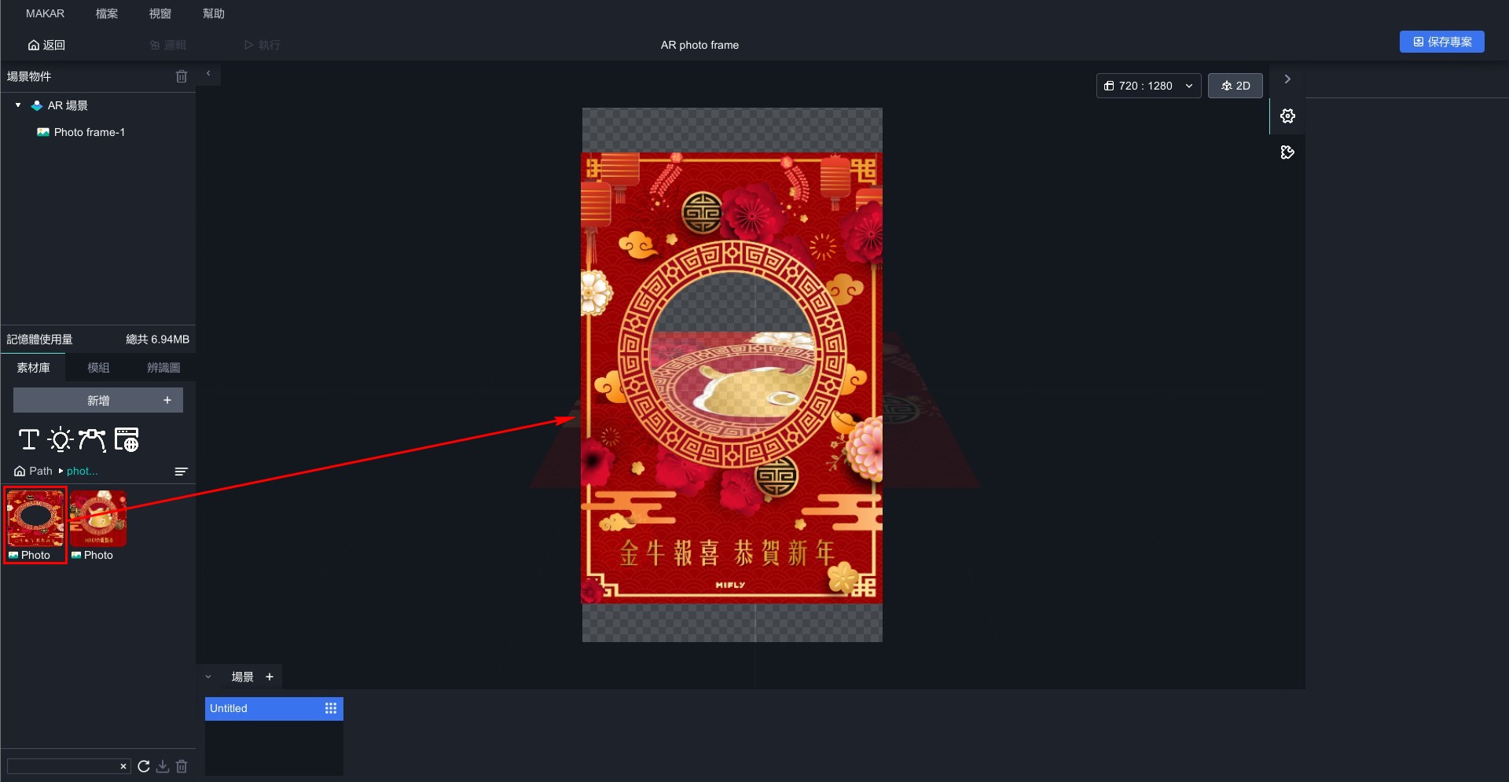
Task: Click the refresh icon in asset library
Action: (144, 766)
